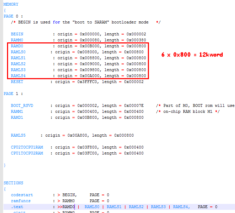Click RAMM0 on the ramfuncs line
Viewport: 235px width, 213px height.
(68, 201)
